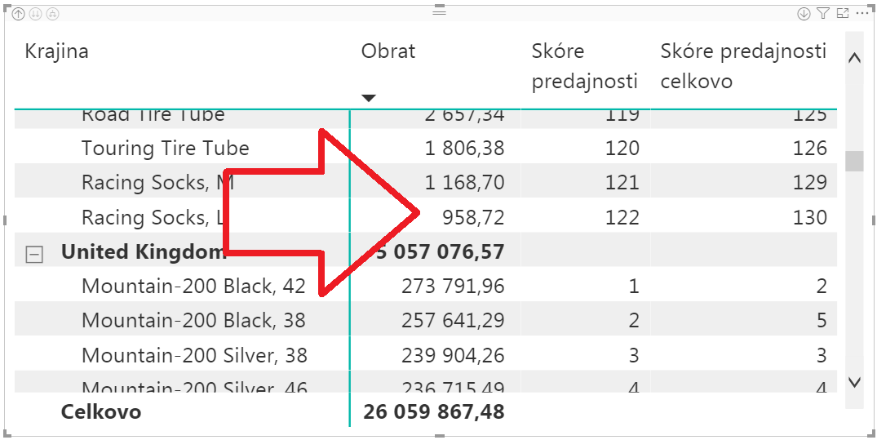Viewport: 877px width, 440px height.
Task: Click the Drill Up arrow icon
Action: coord(19,14)
